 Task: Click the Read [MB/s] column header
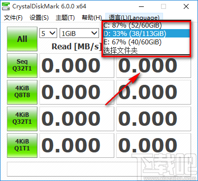(x=76, y=46)
